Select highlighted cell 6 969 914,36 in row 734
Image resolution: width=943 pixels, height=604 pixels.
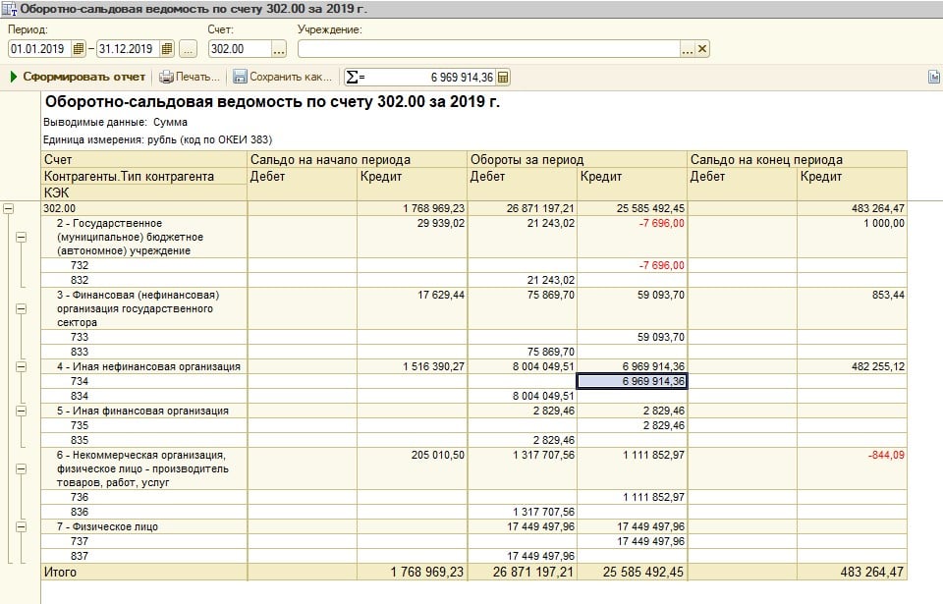tap(632, 381)
